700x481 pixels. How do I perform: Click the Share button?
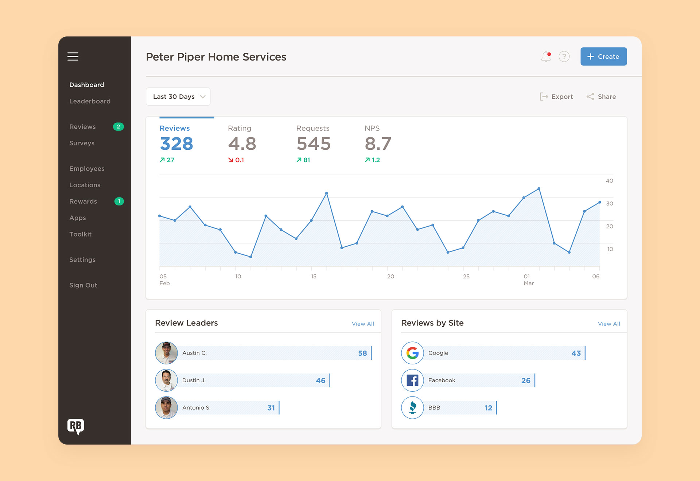(601, 97)
